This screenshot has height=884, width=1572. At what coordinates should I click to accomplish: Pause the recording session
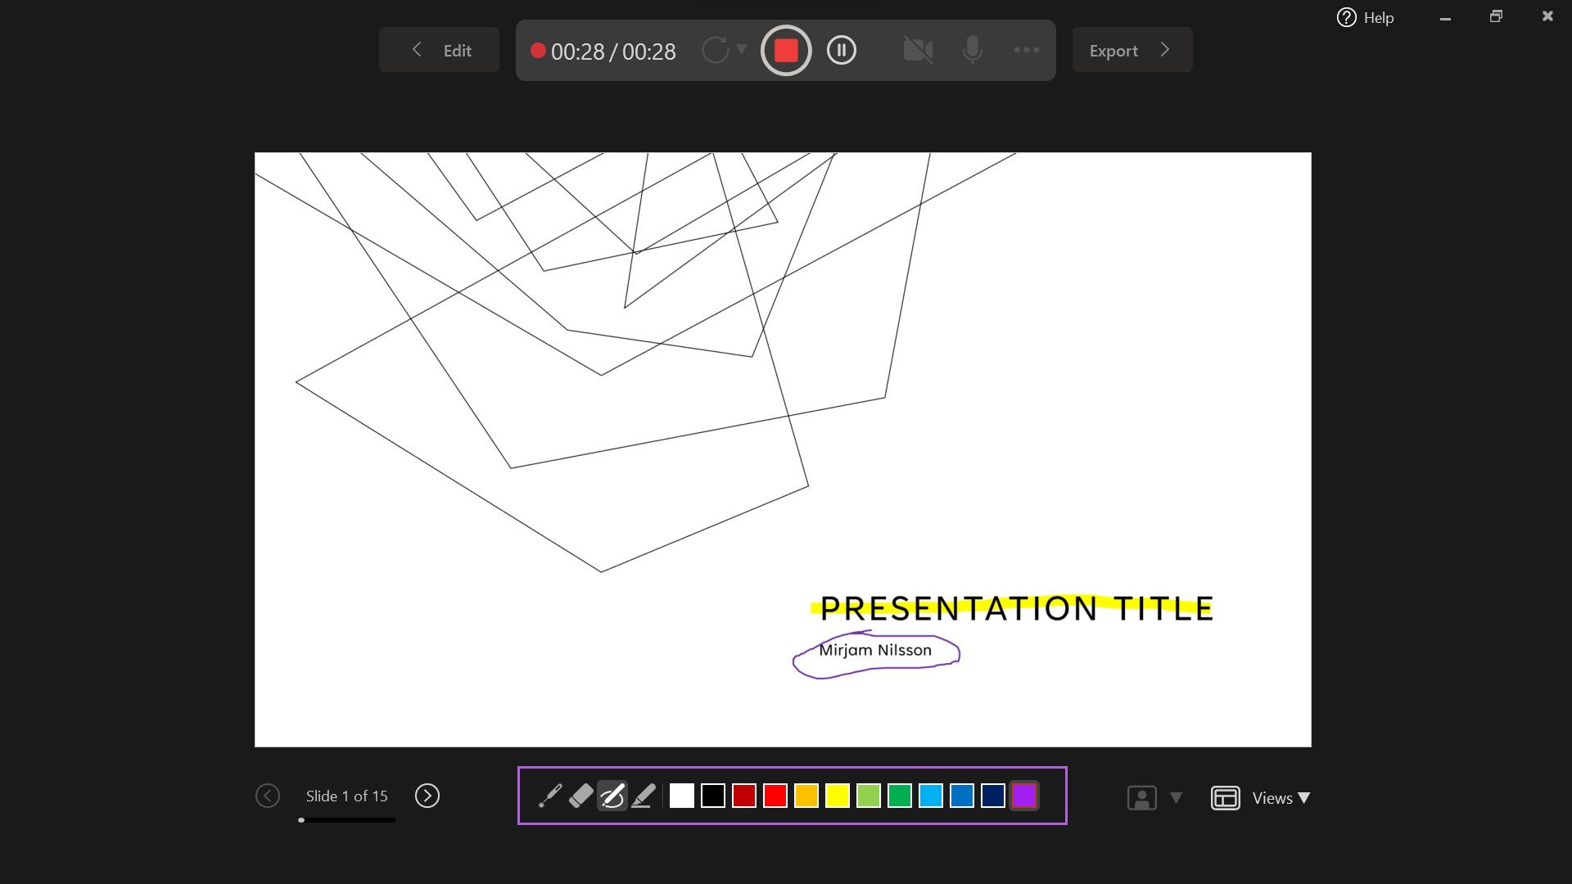[841, 50]
